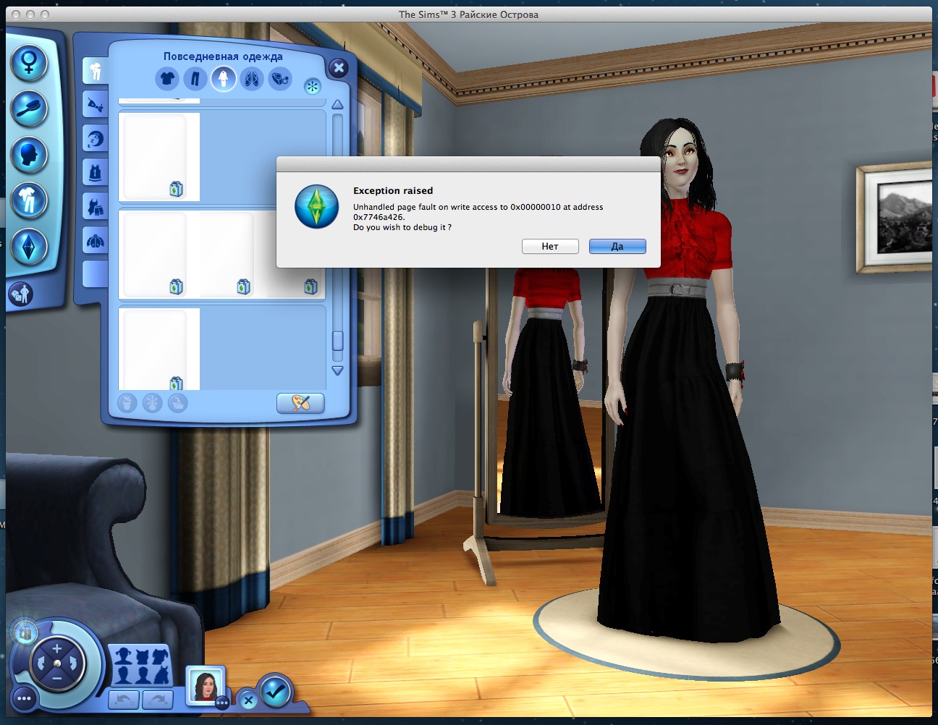Select the Outerwear jacket tab

pos(95,239)
